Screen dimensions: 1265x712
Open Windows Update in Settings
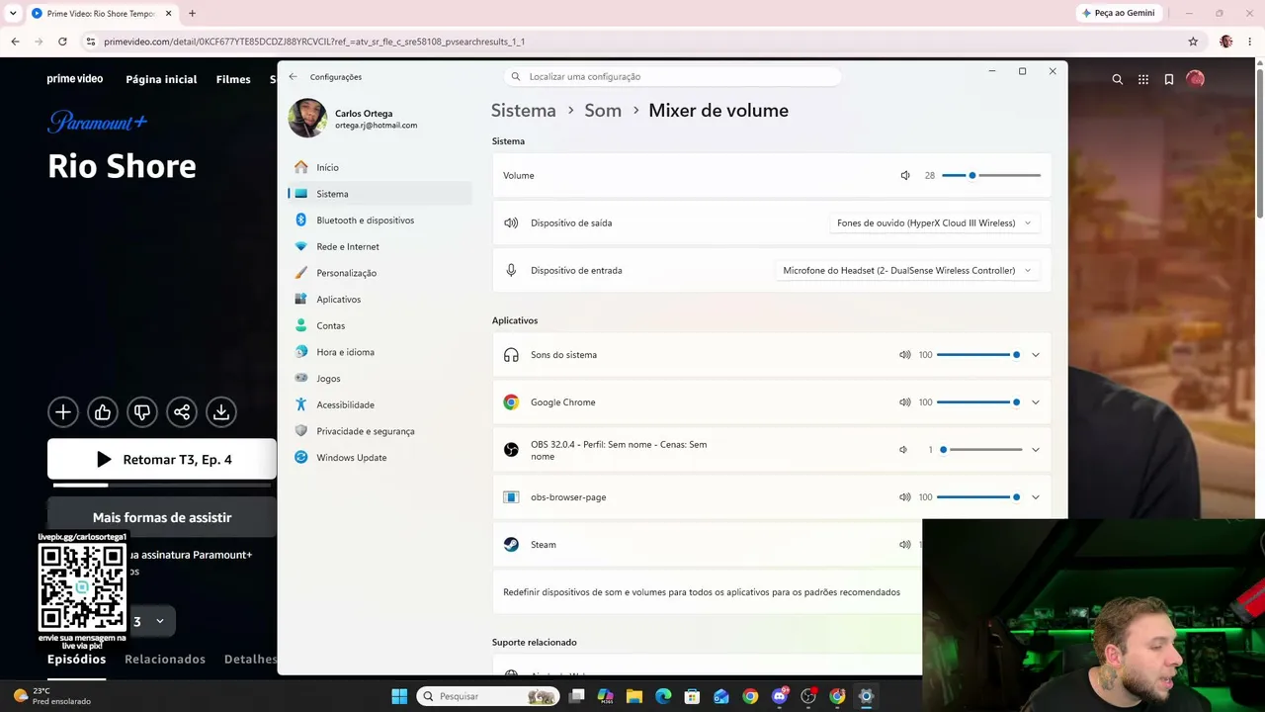(x=379, y=458)
